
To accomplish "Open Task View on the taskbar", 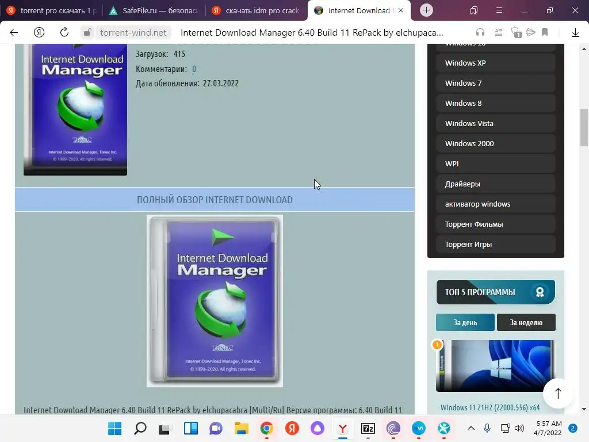I will 164,428.
